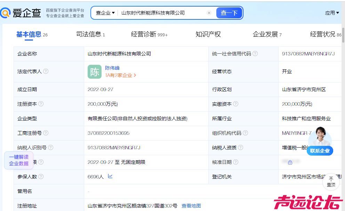
Task: Select 纳税人识别号 value 91370882MABY8NGR7J
Action: pyautogui.click(x=114, y=148)
